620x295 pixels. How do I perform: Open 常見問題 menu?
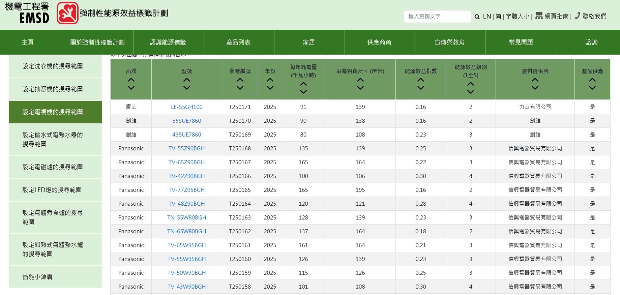point(521,42)
